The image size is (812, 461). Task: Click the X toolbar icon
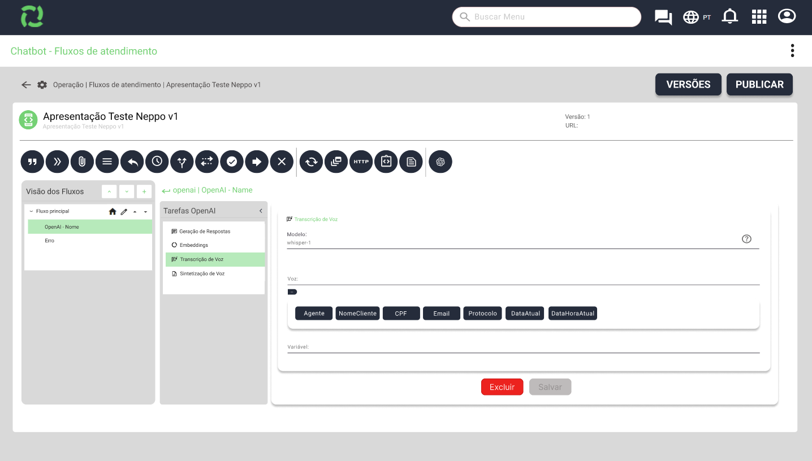(282, 162)
